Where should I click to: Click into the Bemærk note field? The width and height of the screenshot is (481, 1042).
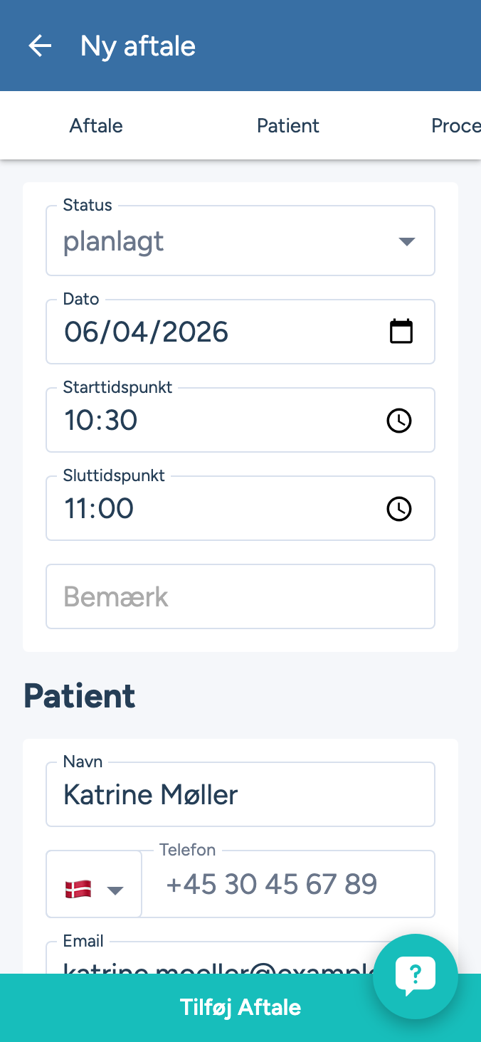click(240, 596)
